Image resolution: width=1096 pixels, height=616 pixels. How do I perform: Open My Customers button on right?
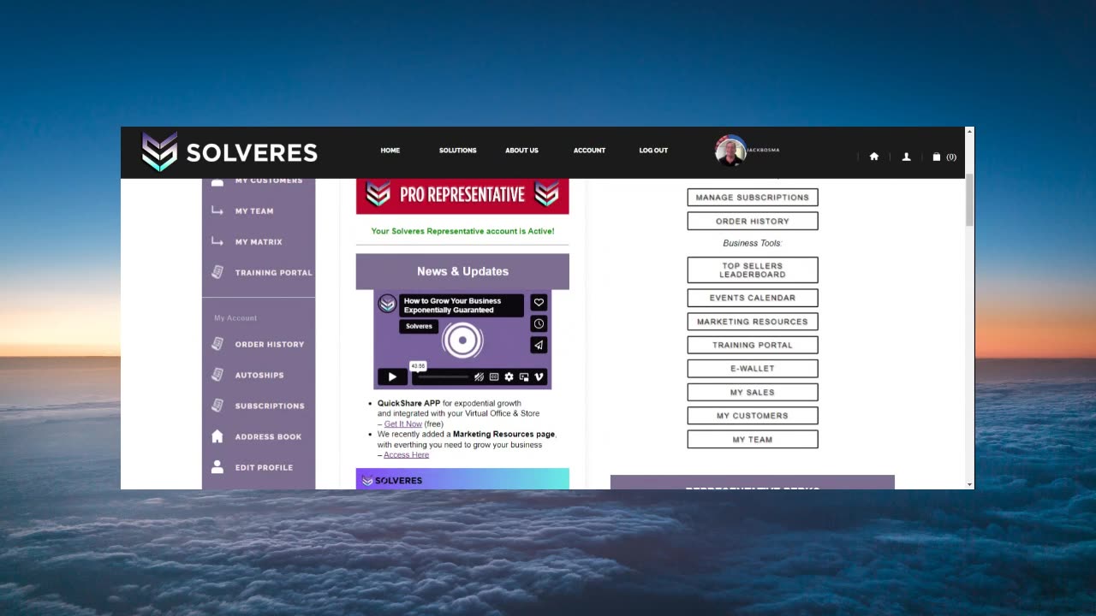tap(753, 416)
